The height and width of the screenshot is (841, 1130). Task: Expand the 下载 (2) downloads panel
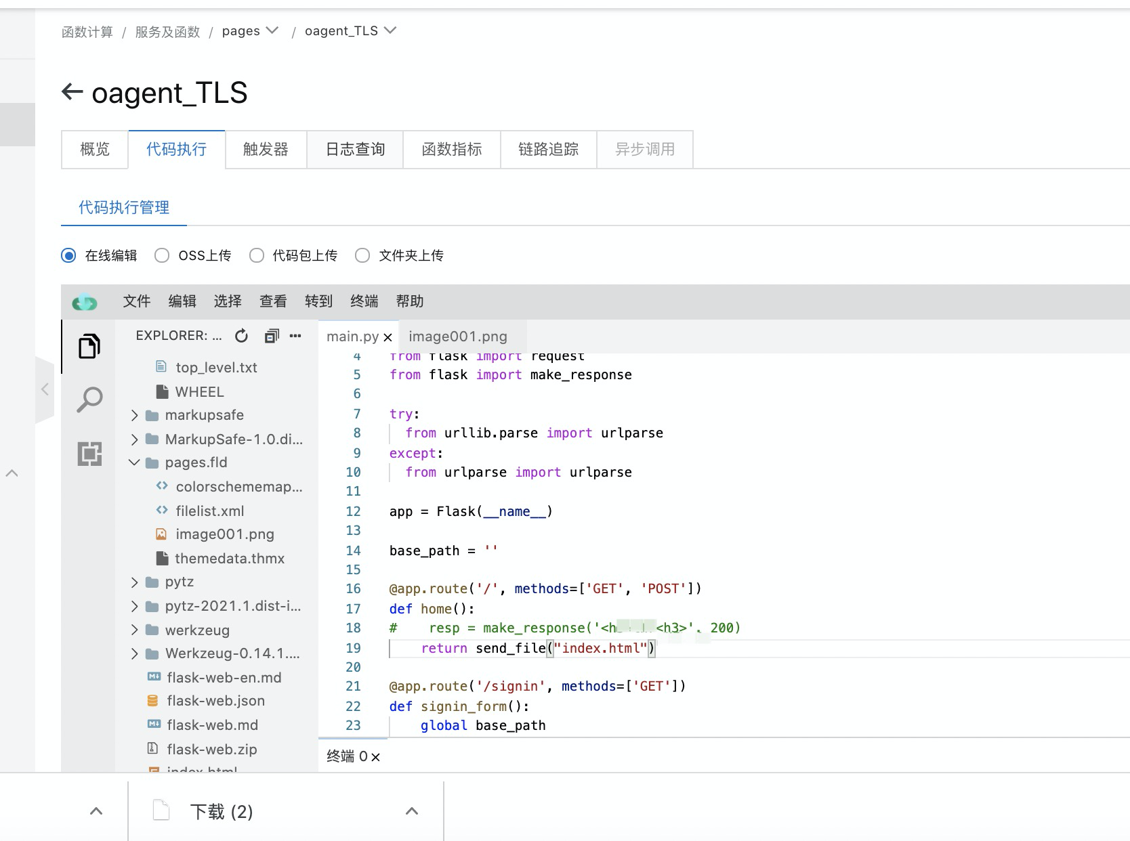(x=411, y=811)
